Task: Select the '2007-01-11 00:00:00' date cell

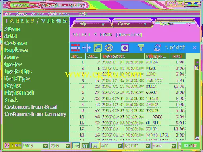Action: point(123,86)
